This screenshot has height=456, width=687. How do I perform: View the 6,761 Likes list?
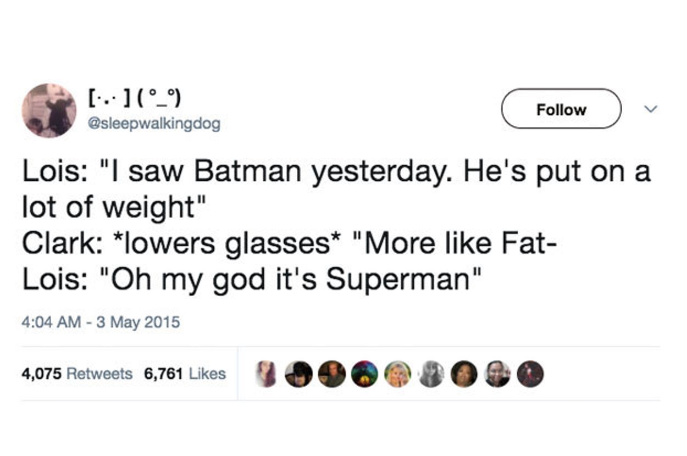[185, 374]
